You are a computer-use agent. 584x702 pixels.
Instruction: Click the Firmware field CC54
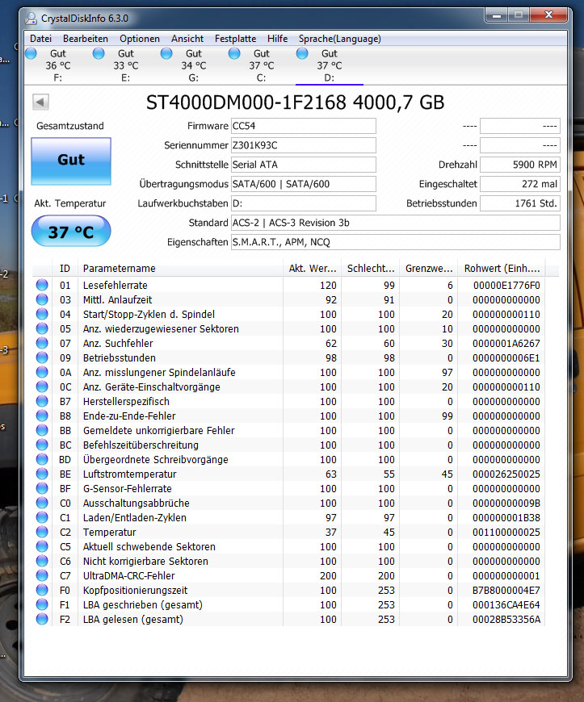tap(304, 126)
